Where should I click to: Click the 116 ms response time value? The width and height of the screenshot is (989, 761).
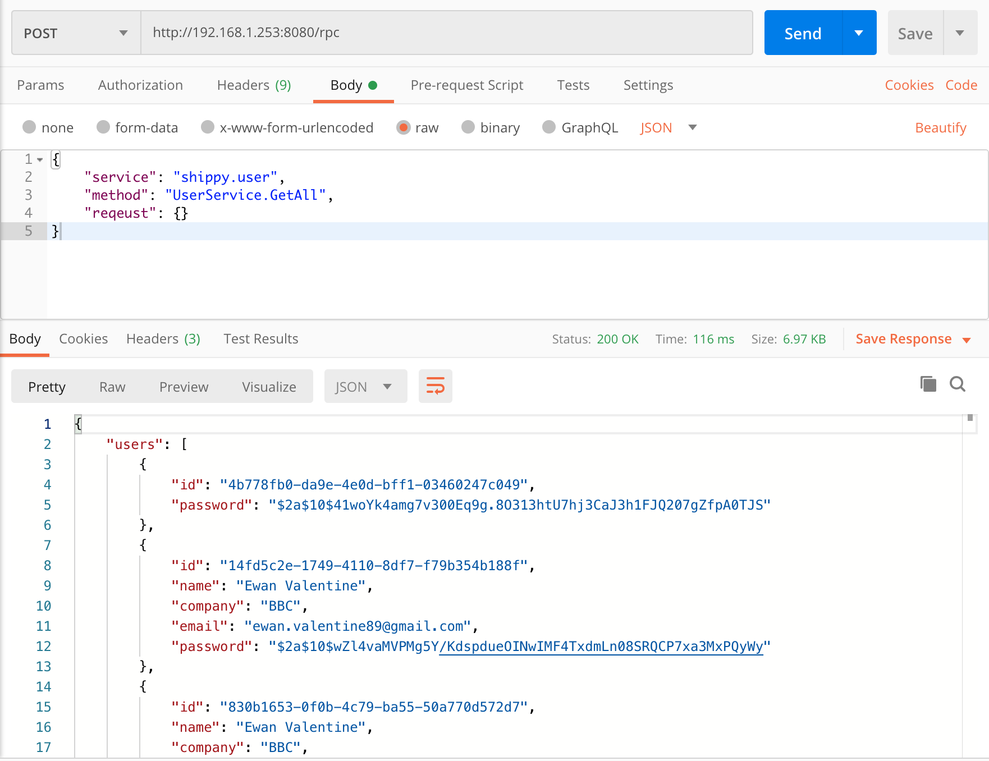coord(713,340)
